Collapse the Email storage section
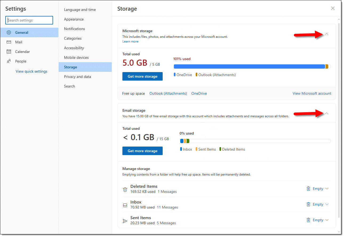 tap(327, 113)
